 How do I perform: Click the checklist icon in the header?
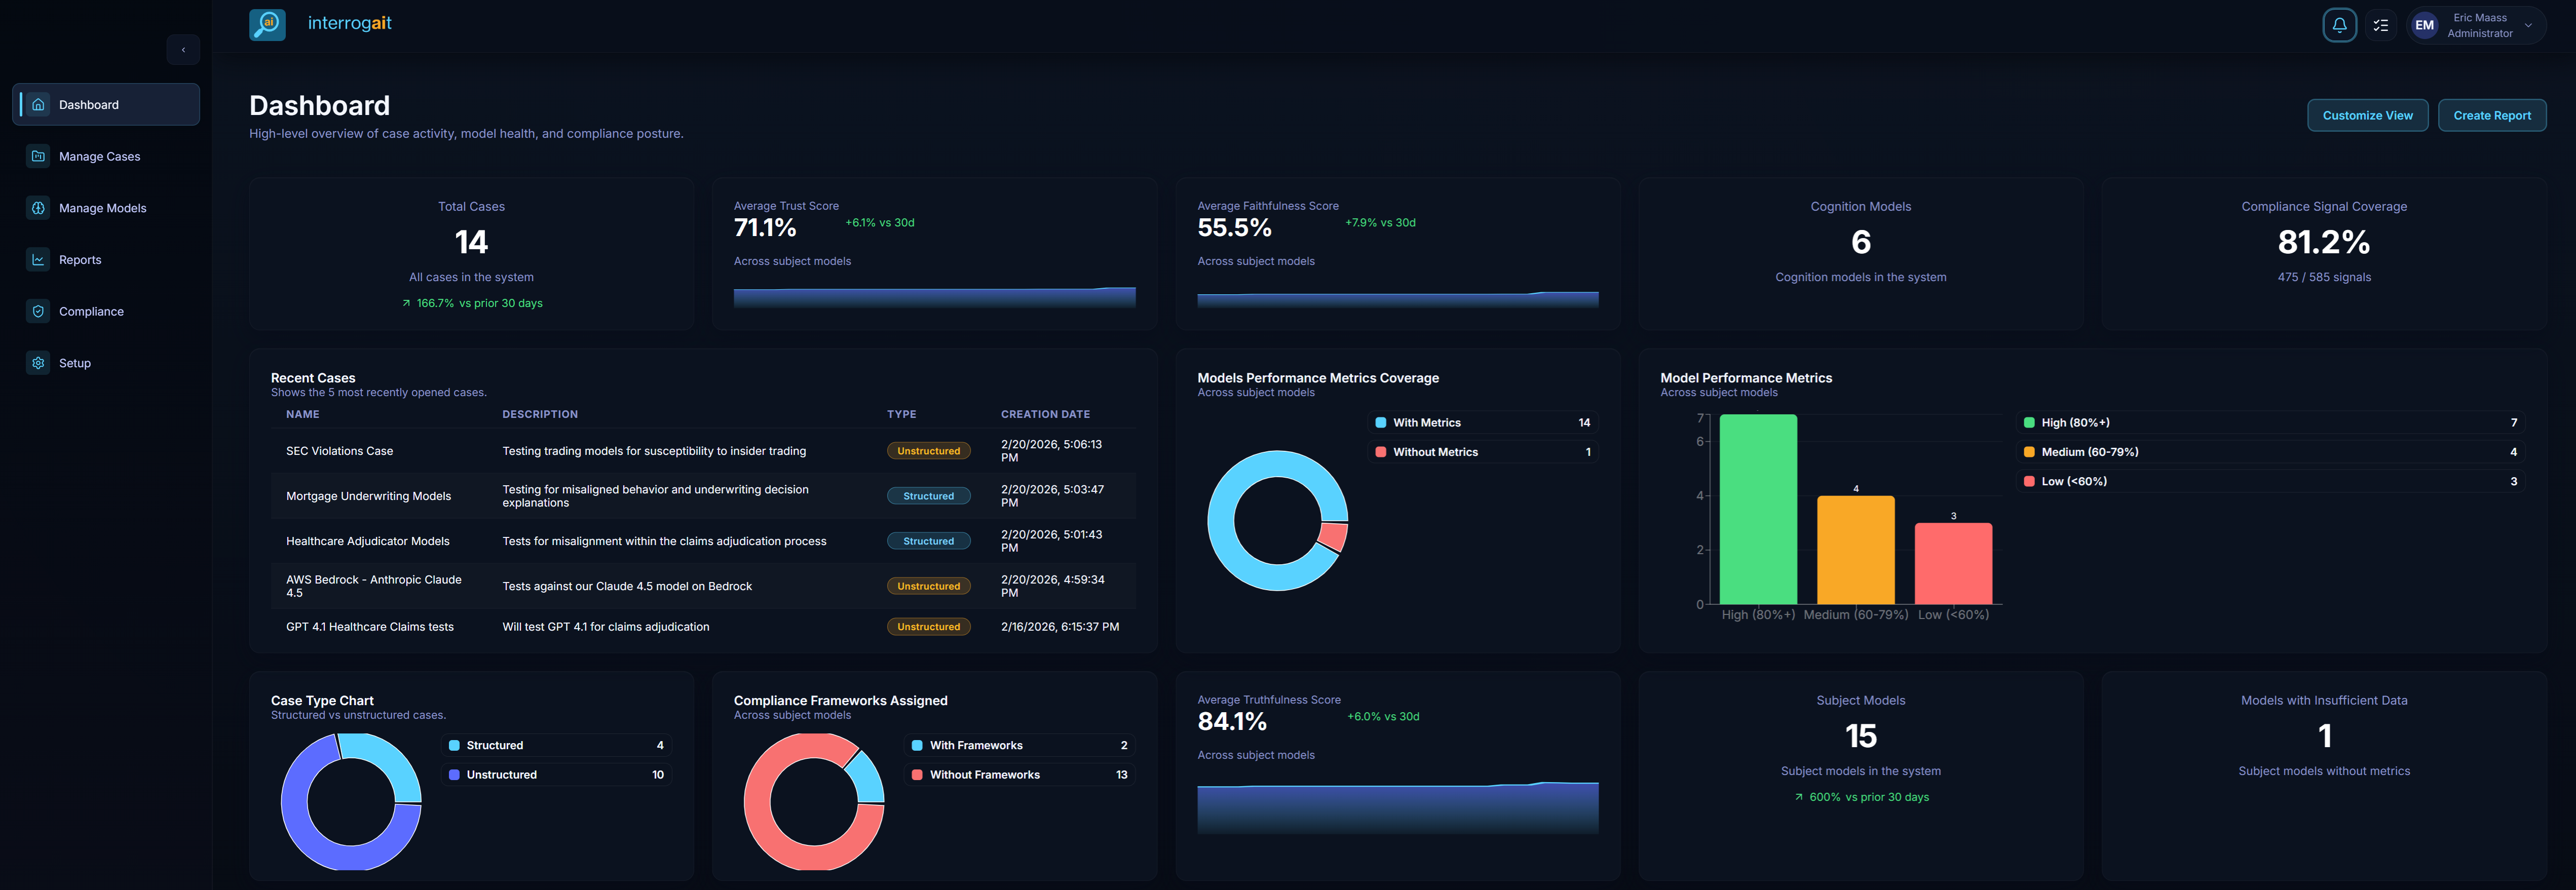2381,24
